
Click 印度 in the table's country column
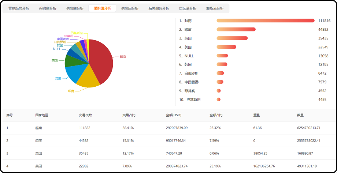tap(38, 141)
